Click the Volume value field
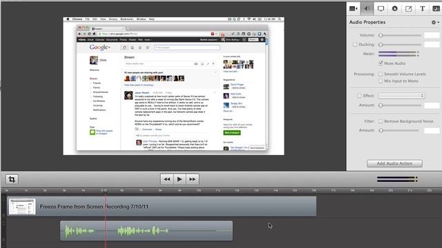442x248 pixels. tap(432, 35)
